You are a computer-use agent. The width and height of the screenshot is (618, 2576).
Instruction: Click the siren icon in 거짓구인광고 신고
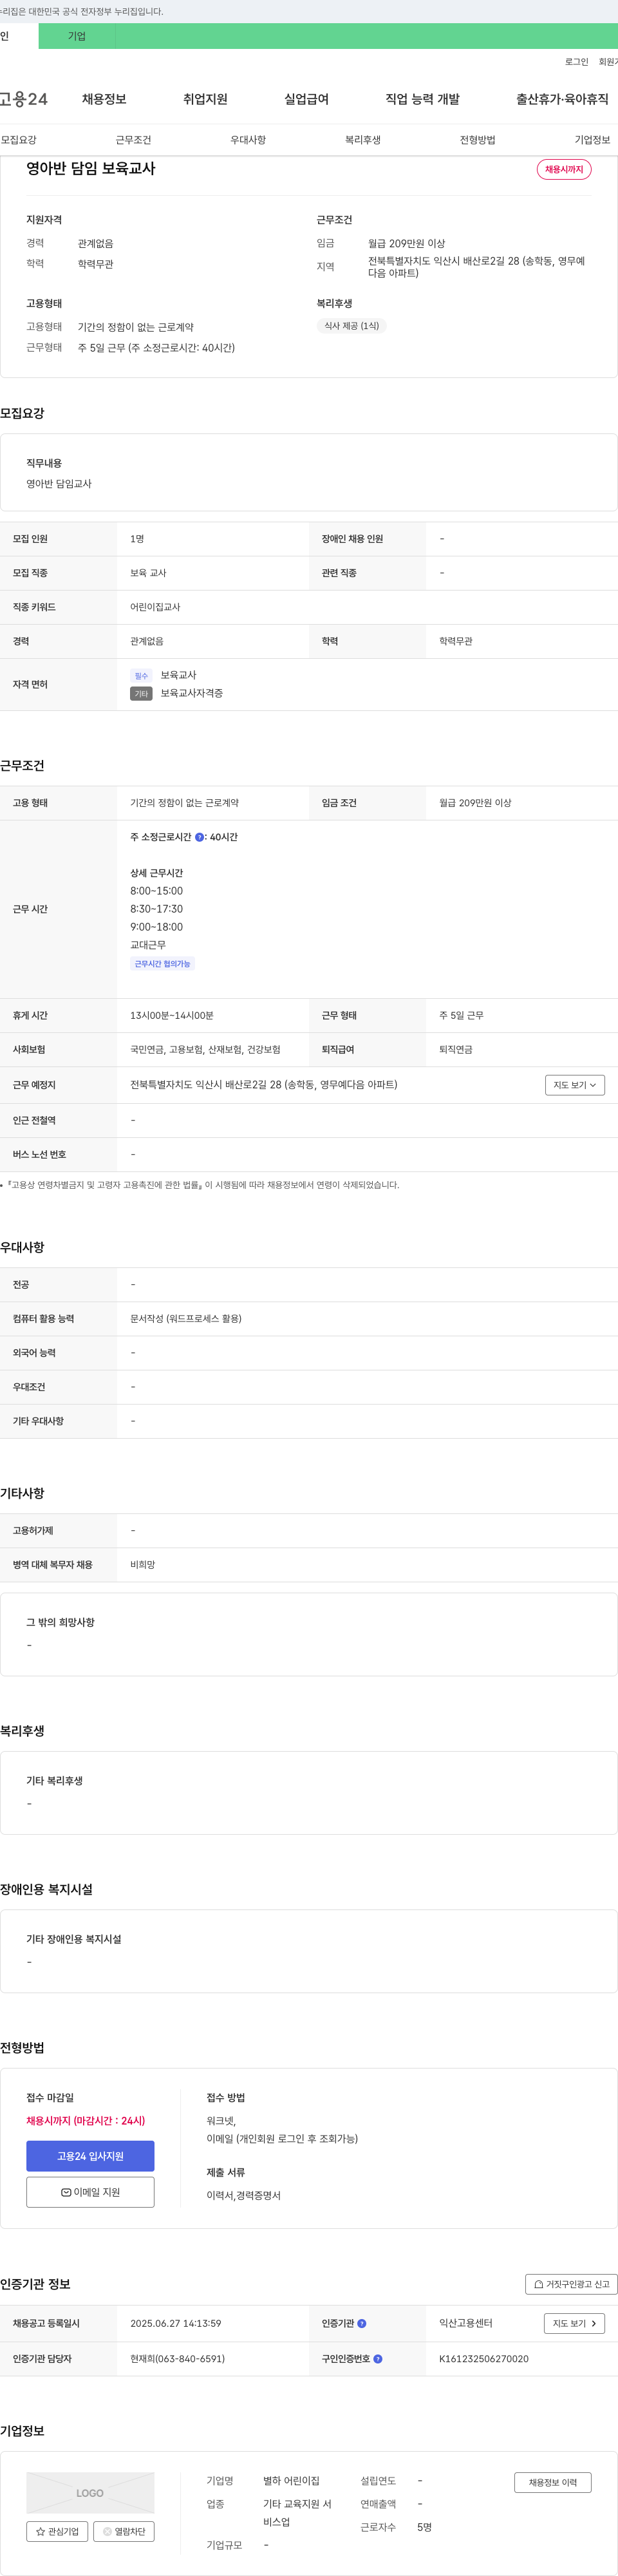click(x=538, y=2284)
